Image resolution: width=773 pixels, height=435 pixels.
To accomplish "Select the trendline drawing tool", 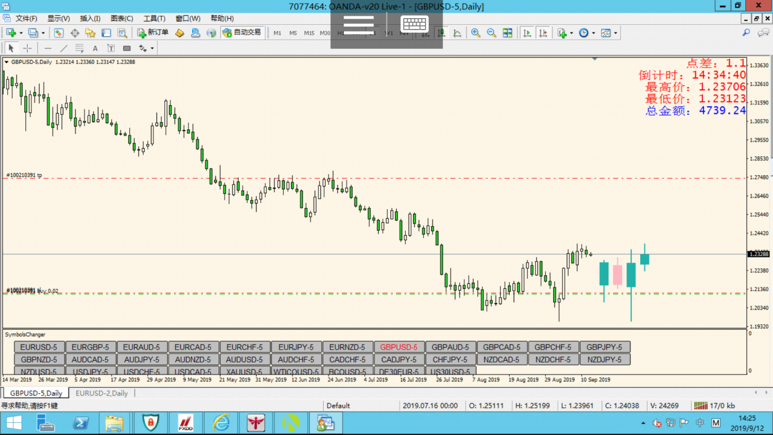I will point(64,48).
